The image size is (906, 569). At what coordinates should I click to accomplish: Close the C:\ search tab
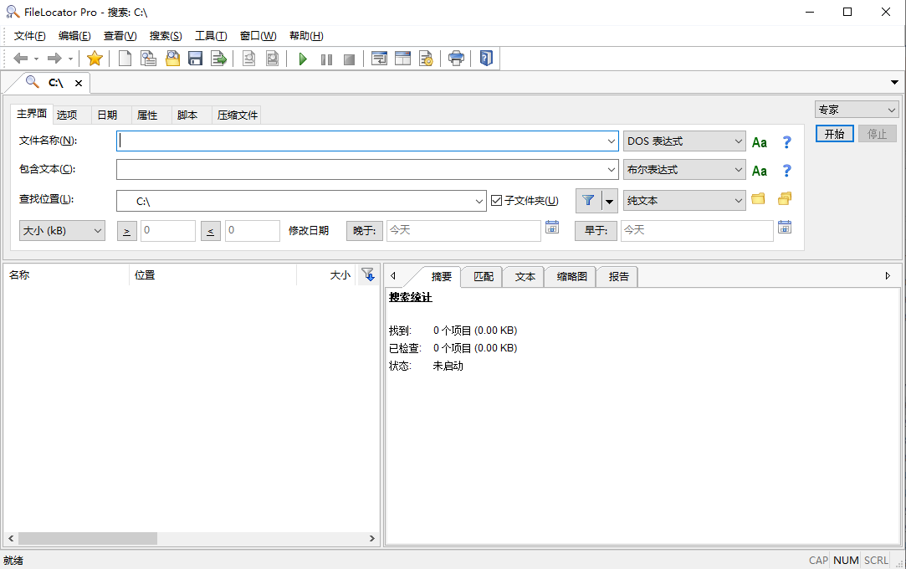79,83
